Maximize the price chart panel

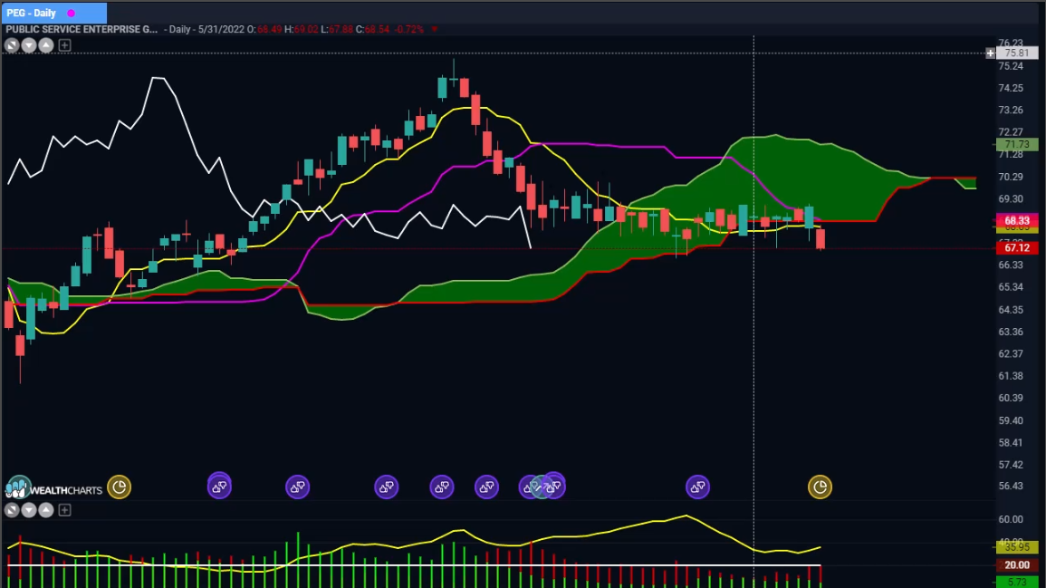tap(12, 45)
